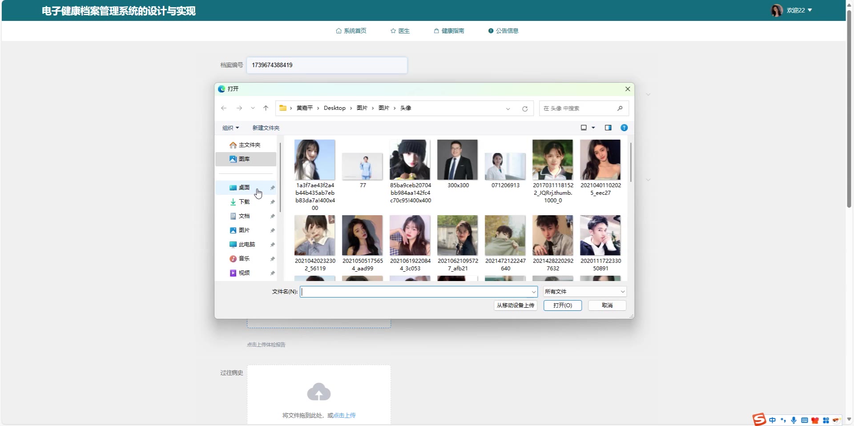Open 视频 in the sidebar
Viewport: 854px width, 426px height.
[x=246, y=273]
